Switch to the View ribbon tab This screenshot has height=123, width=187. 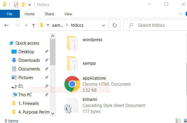(x=68, y=14)
